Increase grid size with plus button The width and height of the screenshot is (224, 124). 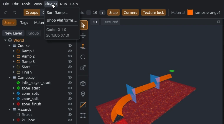point(102,13)
